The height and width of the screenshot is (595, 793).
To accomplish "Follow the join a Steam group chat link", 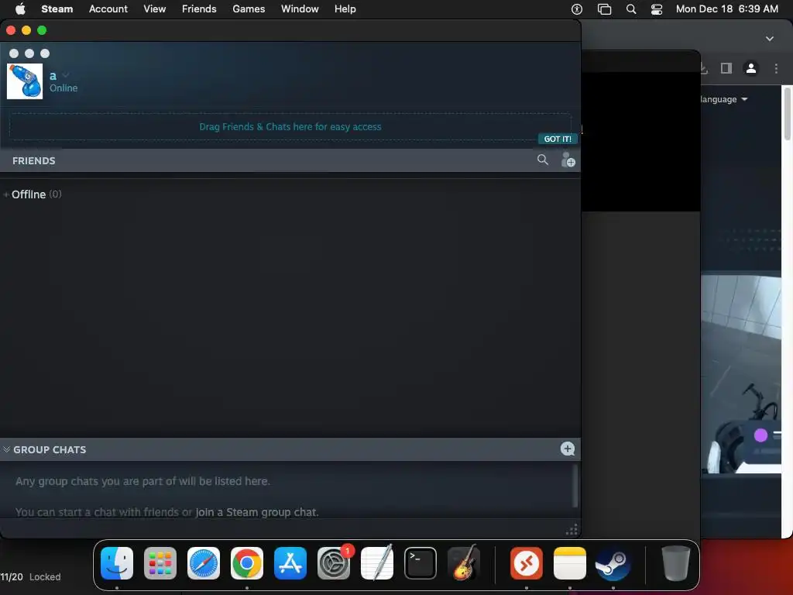I will 257,512.
